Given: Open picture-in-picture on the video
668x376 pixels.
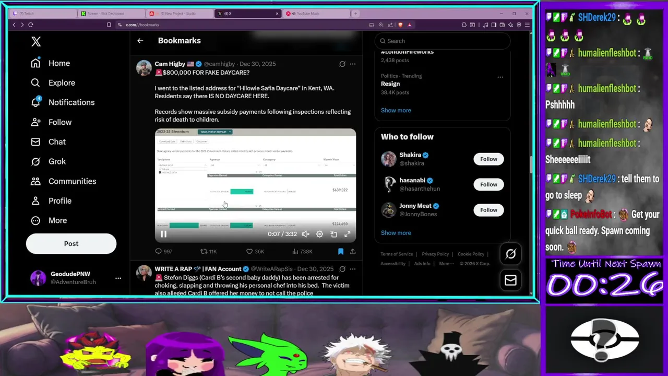Looking at the screenshot, I should pos(333,234).
